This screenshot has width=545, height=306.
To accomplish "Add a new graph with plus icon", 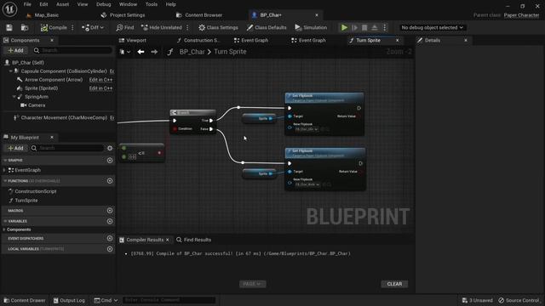I will (x=110, y=161).
